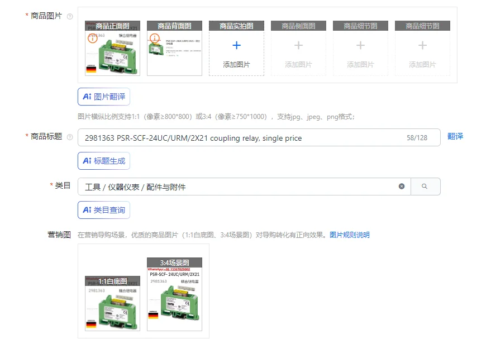Click the Ai 图片翻译 button
The image size is (491, 339).
(104, 97)
